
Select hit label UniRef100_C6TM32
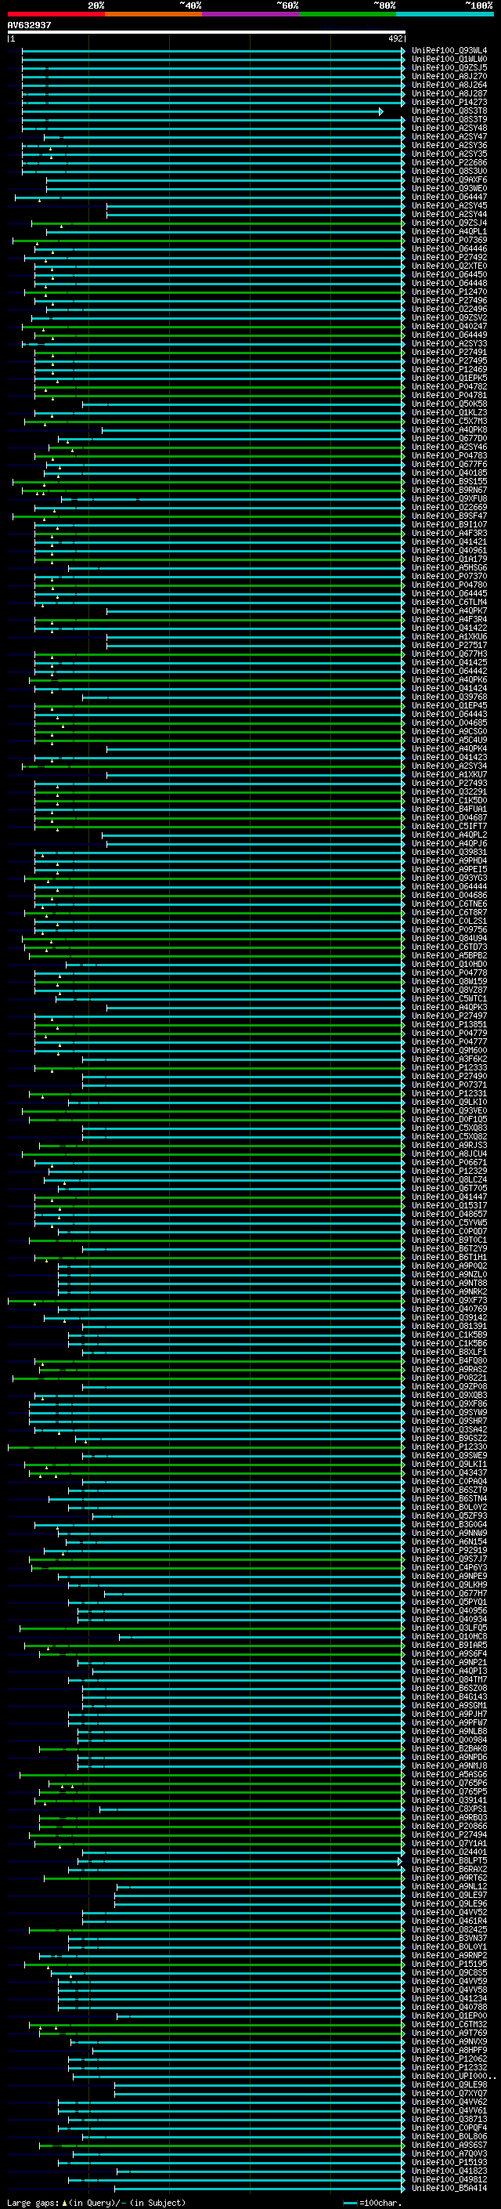coord(449,2025)
